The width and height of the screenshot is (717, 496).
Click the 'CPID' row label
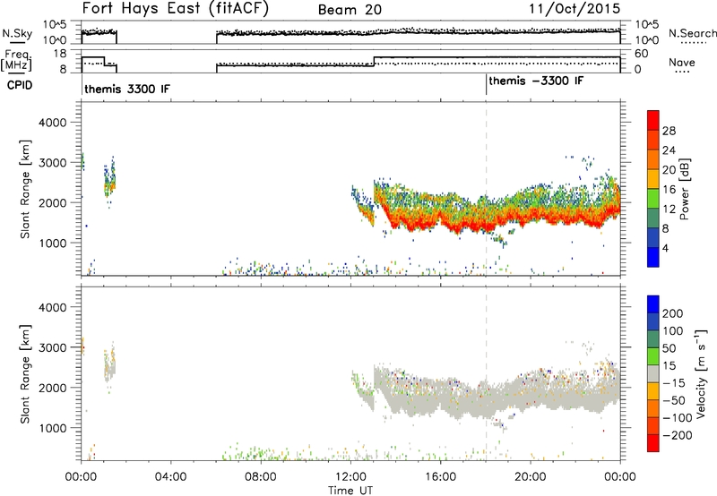tap(20, 85)
